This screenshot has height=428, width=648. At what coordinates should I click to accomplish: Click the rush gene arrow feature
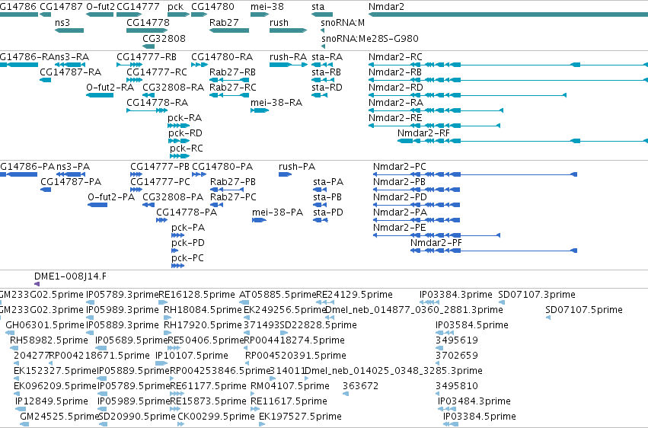288,30
